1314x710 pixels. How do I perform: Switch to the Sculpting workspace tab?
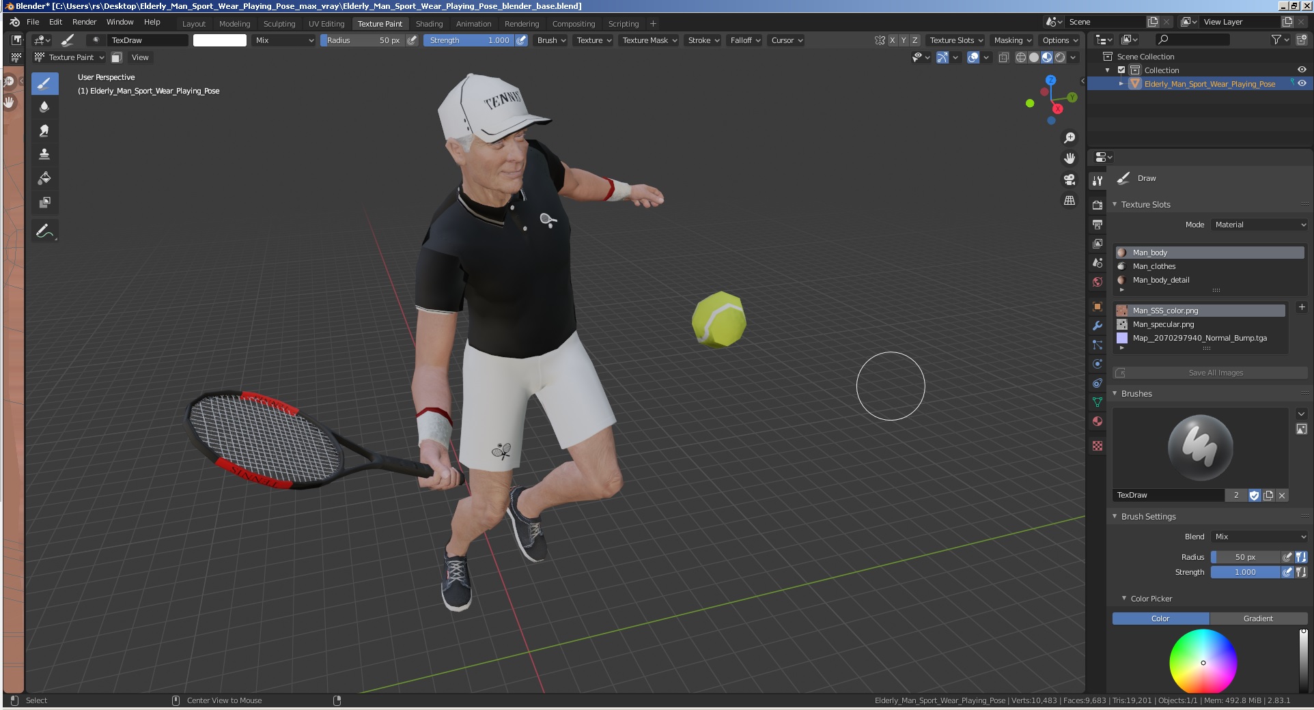[x=279, y=24]
